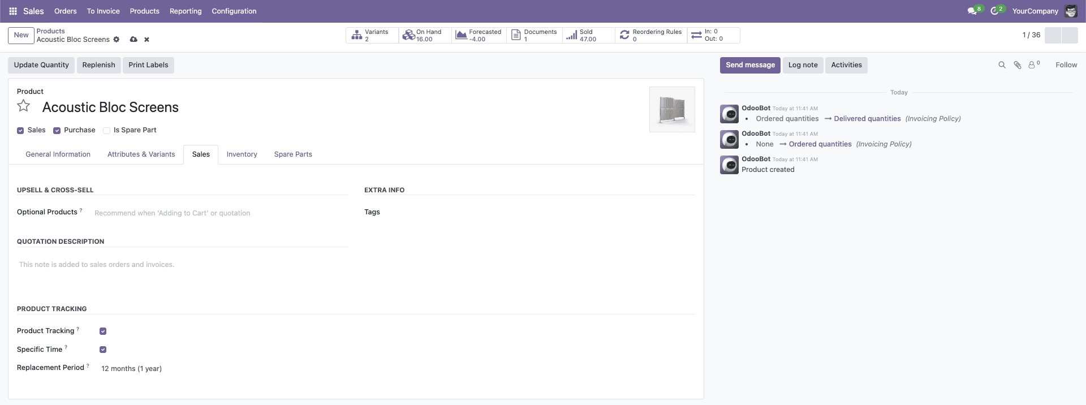This screenshot has width=1086, height=405.
Task: Discard changes with the X icon
Action: point(146,40)
